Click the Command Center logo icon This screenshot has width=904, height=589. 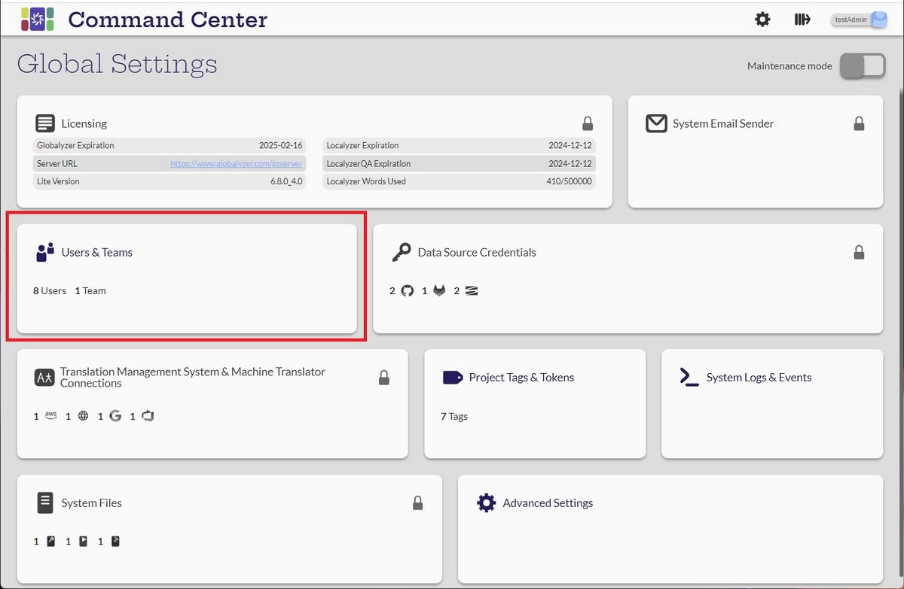click(x=37, y=20)
